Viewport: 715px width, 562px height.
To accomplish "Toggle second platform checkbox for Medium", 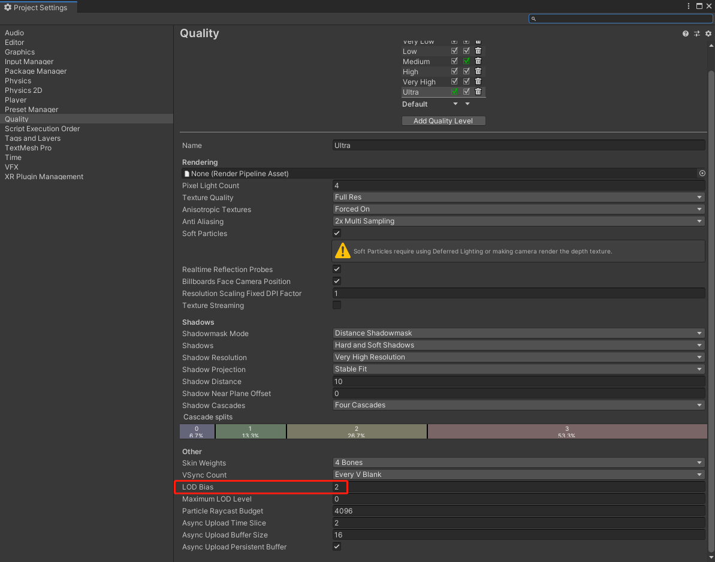I will (466, 61).
